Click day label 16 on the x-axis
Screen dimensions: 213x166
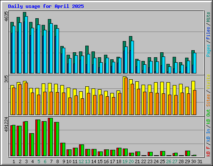click(x=106, y=161)
